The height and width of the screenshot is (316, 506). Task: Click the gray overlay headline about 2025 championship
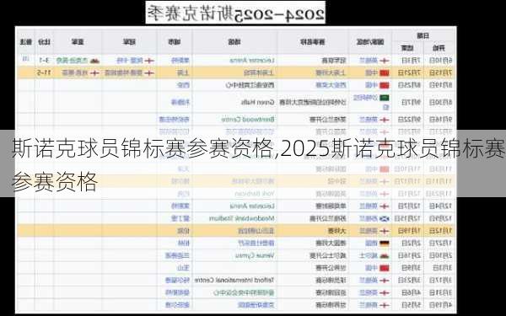tap(253, 163)
